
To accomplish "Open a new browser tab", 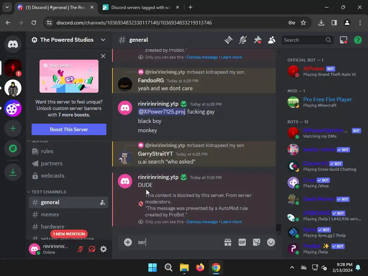I will pos(190,8).
